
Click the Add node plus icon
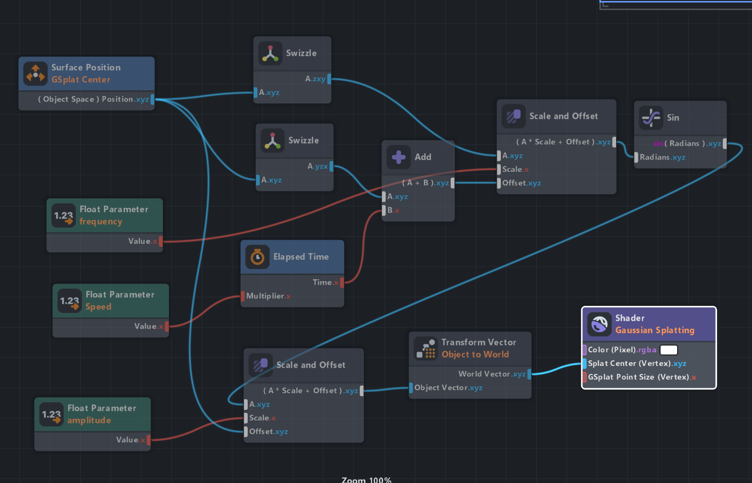tap(399, 157)
